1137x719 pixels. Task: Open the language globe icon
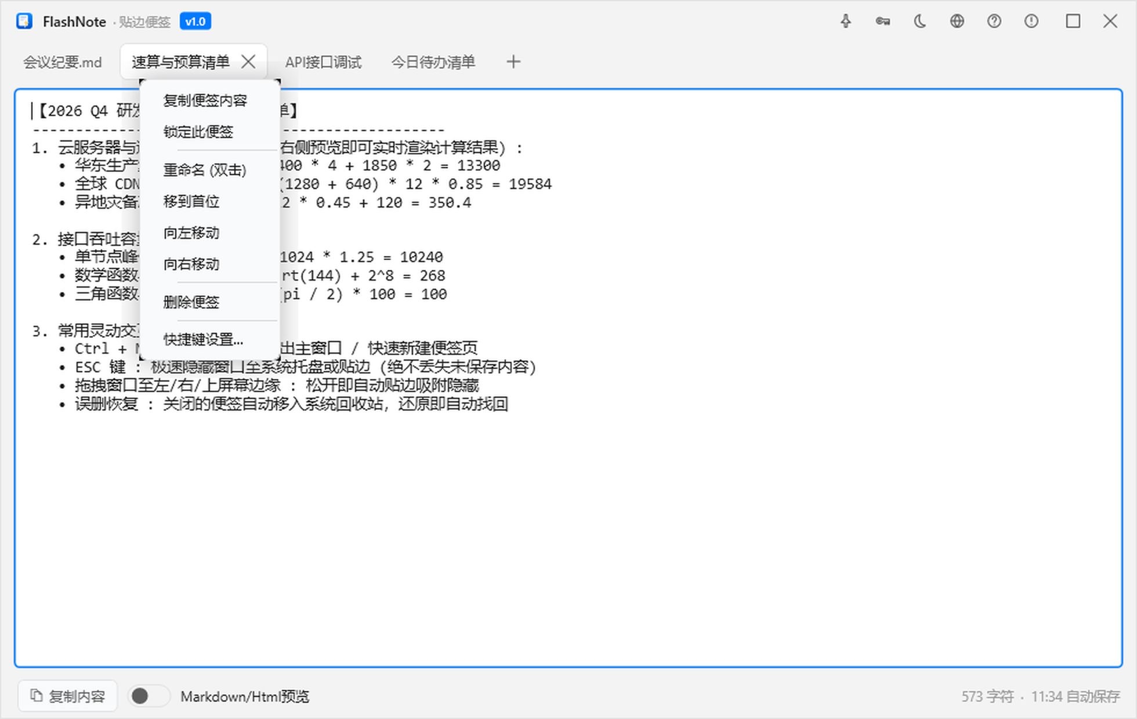[x=957, y=21]
